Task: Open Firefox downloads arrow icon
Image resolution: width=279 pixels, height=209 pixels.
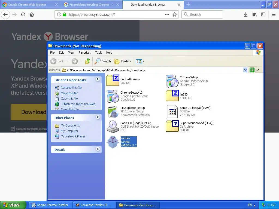Action: [246, 15]
